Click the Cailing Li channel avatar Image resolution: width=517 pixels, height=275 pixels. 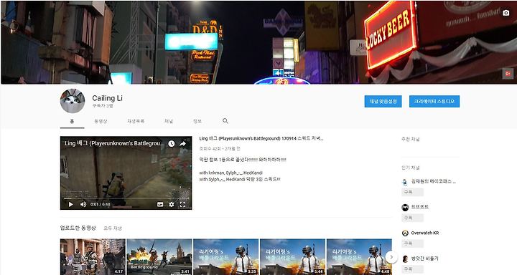point(73,101)
